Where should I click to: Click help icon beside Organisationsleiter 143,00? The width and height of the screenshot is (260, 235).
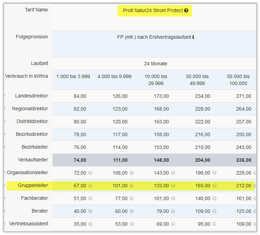tap(173, 173)
